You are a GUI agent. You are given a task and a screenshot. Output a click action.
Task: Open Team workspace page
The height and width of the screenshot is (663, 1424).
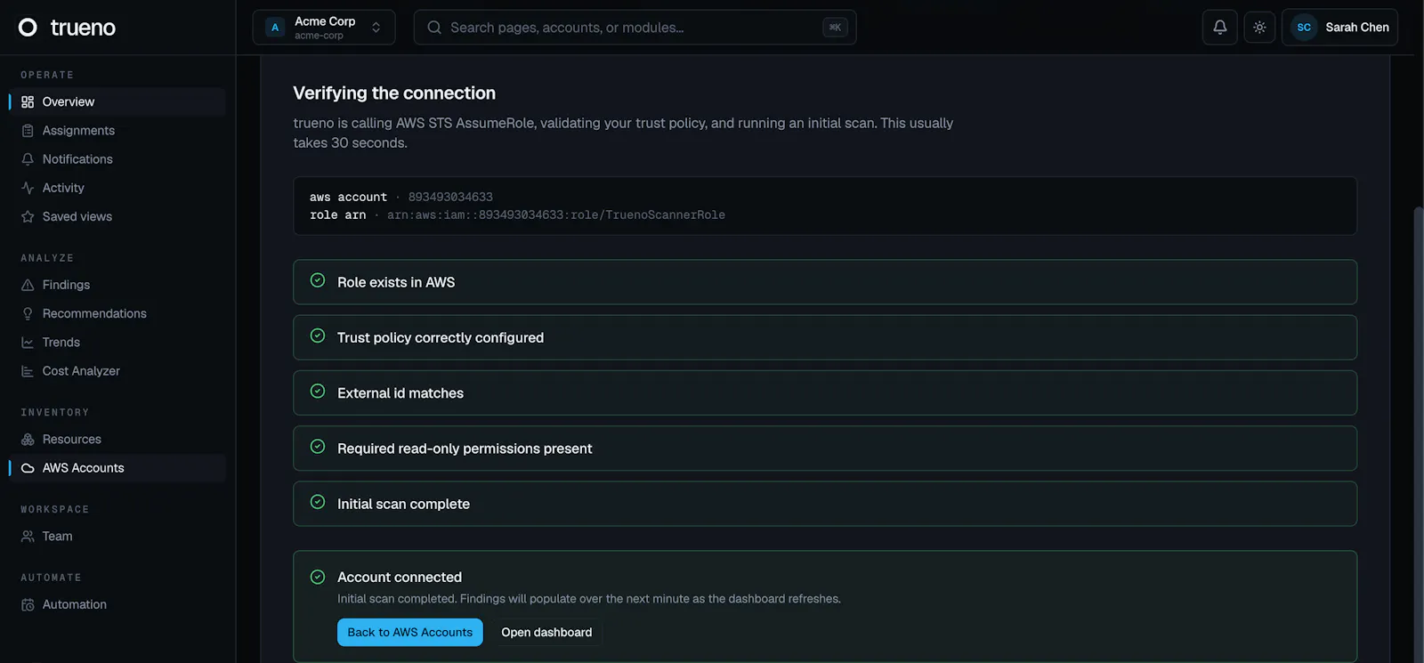[x=117, y=537]
